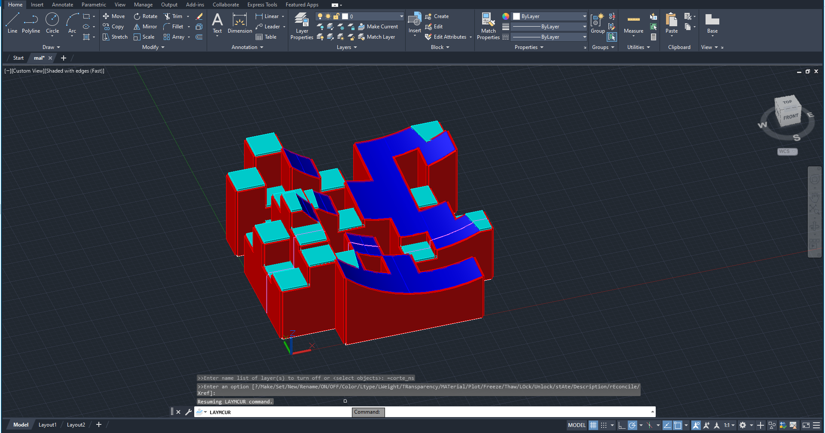Toggle drawing grid display in status bar

593,425
